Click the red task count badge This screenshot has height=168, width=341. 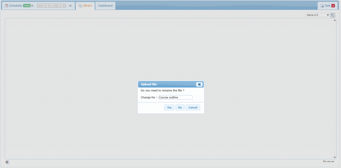(333, 6)
